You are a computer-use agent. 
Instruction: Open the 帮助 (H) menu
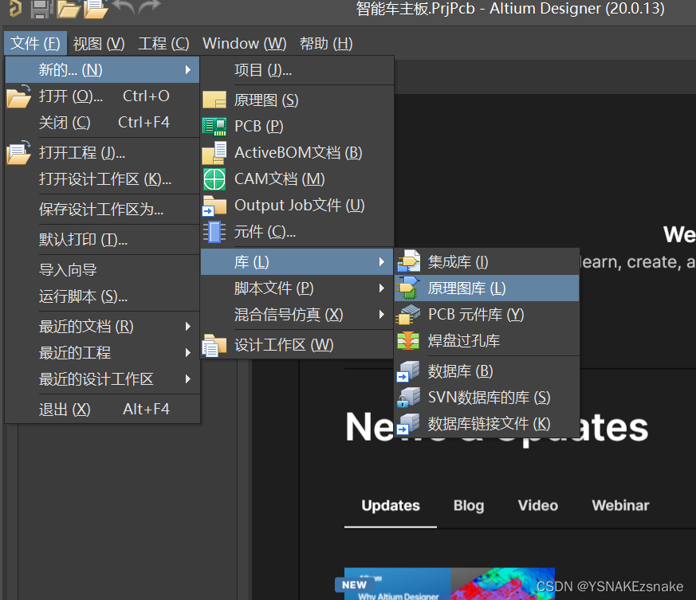[x=326, y=44]
